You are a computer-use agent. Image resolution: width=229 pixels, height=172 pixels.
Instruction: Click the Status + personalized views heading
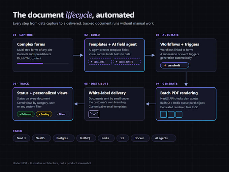click(42, 93)
